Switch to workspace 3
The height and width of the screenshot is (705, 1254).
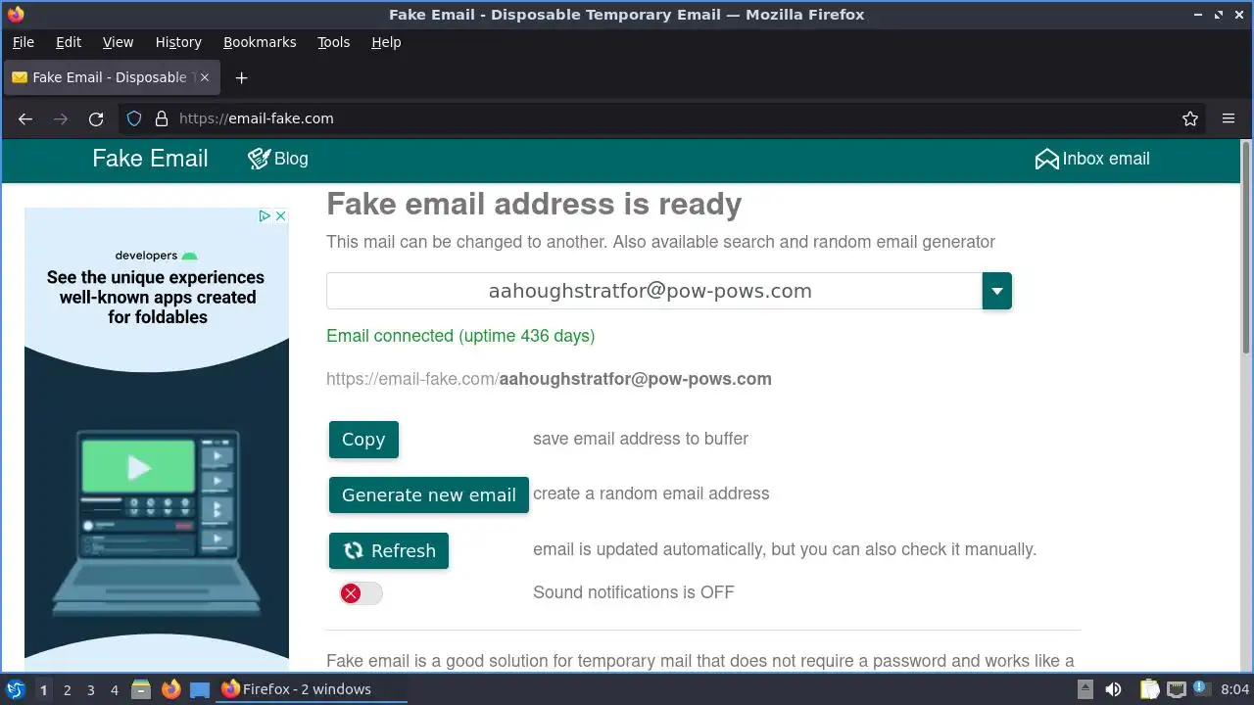click(90, 690)
